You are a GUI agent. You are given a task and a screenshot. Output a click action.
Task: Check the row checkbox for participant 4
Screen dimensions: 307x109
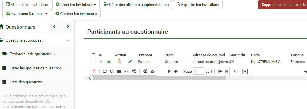(93, 62)
